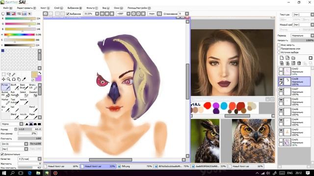314x176 pixels.
Task: Choose the Basic Brush preset
Action: [x=24, y=87]
